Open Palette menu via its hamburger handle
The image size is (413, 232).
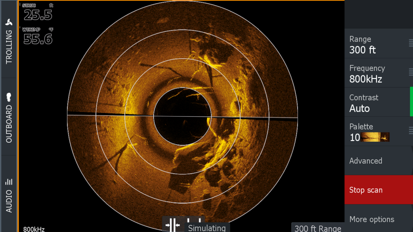pos(411,131)
